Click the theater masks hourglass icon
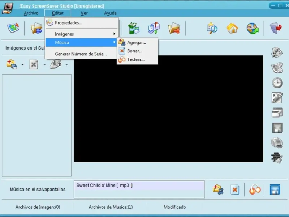 pos(277,68)
